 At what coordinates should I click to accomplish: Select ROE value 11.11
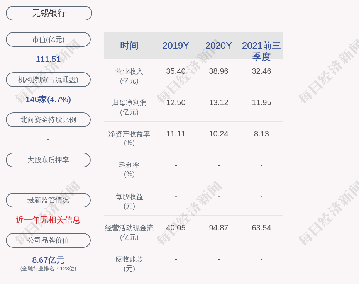click(x=176, y=134)
